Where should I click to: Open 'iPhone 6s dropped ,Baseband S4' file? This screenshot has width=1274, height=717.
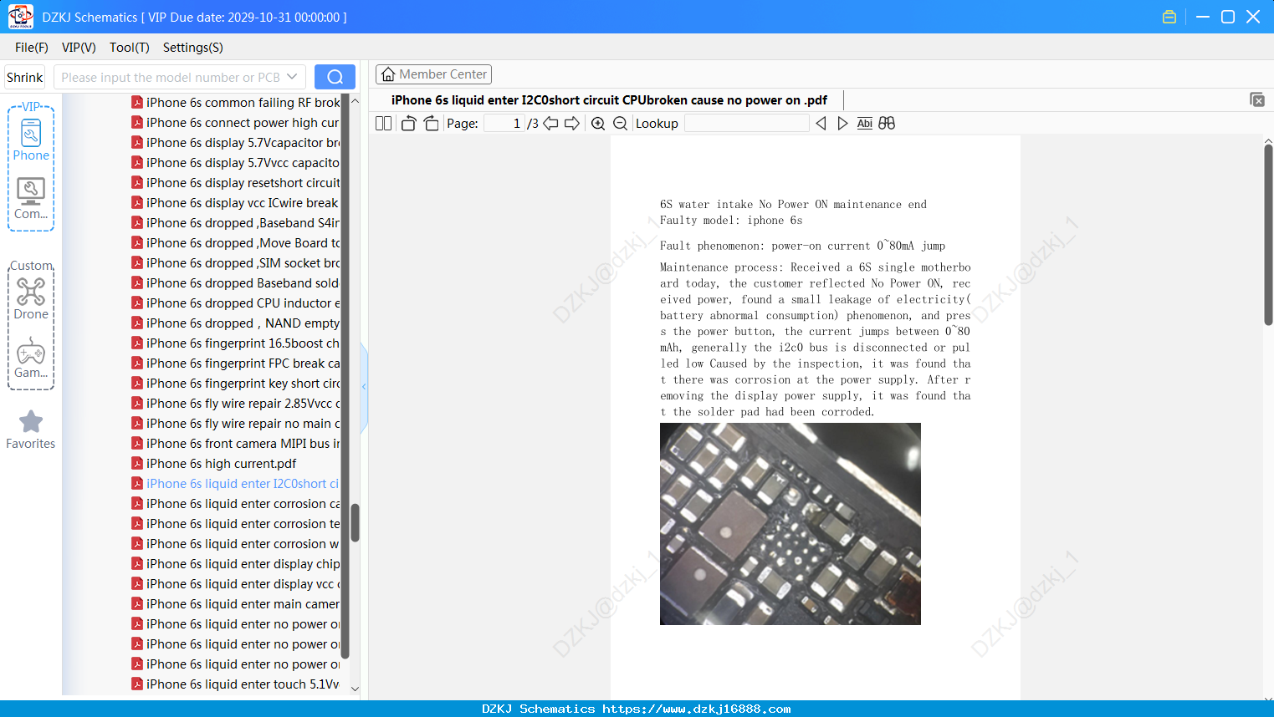(243, 222)
